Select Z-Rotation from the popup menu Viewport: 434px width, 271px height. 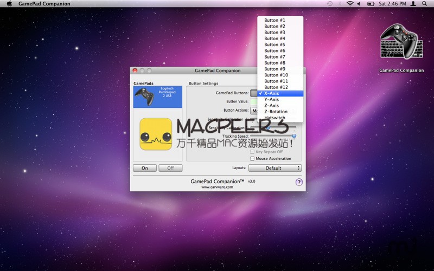point(276,112)
